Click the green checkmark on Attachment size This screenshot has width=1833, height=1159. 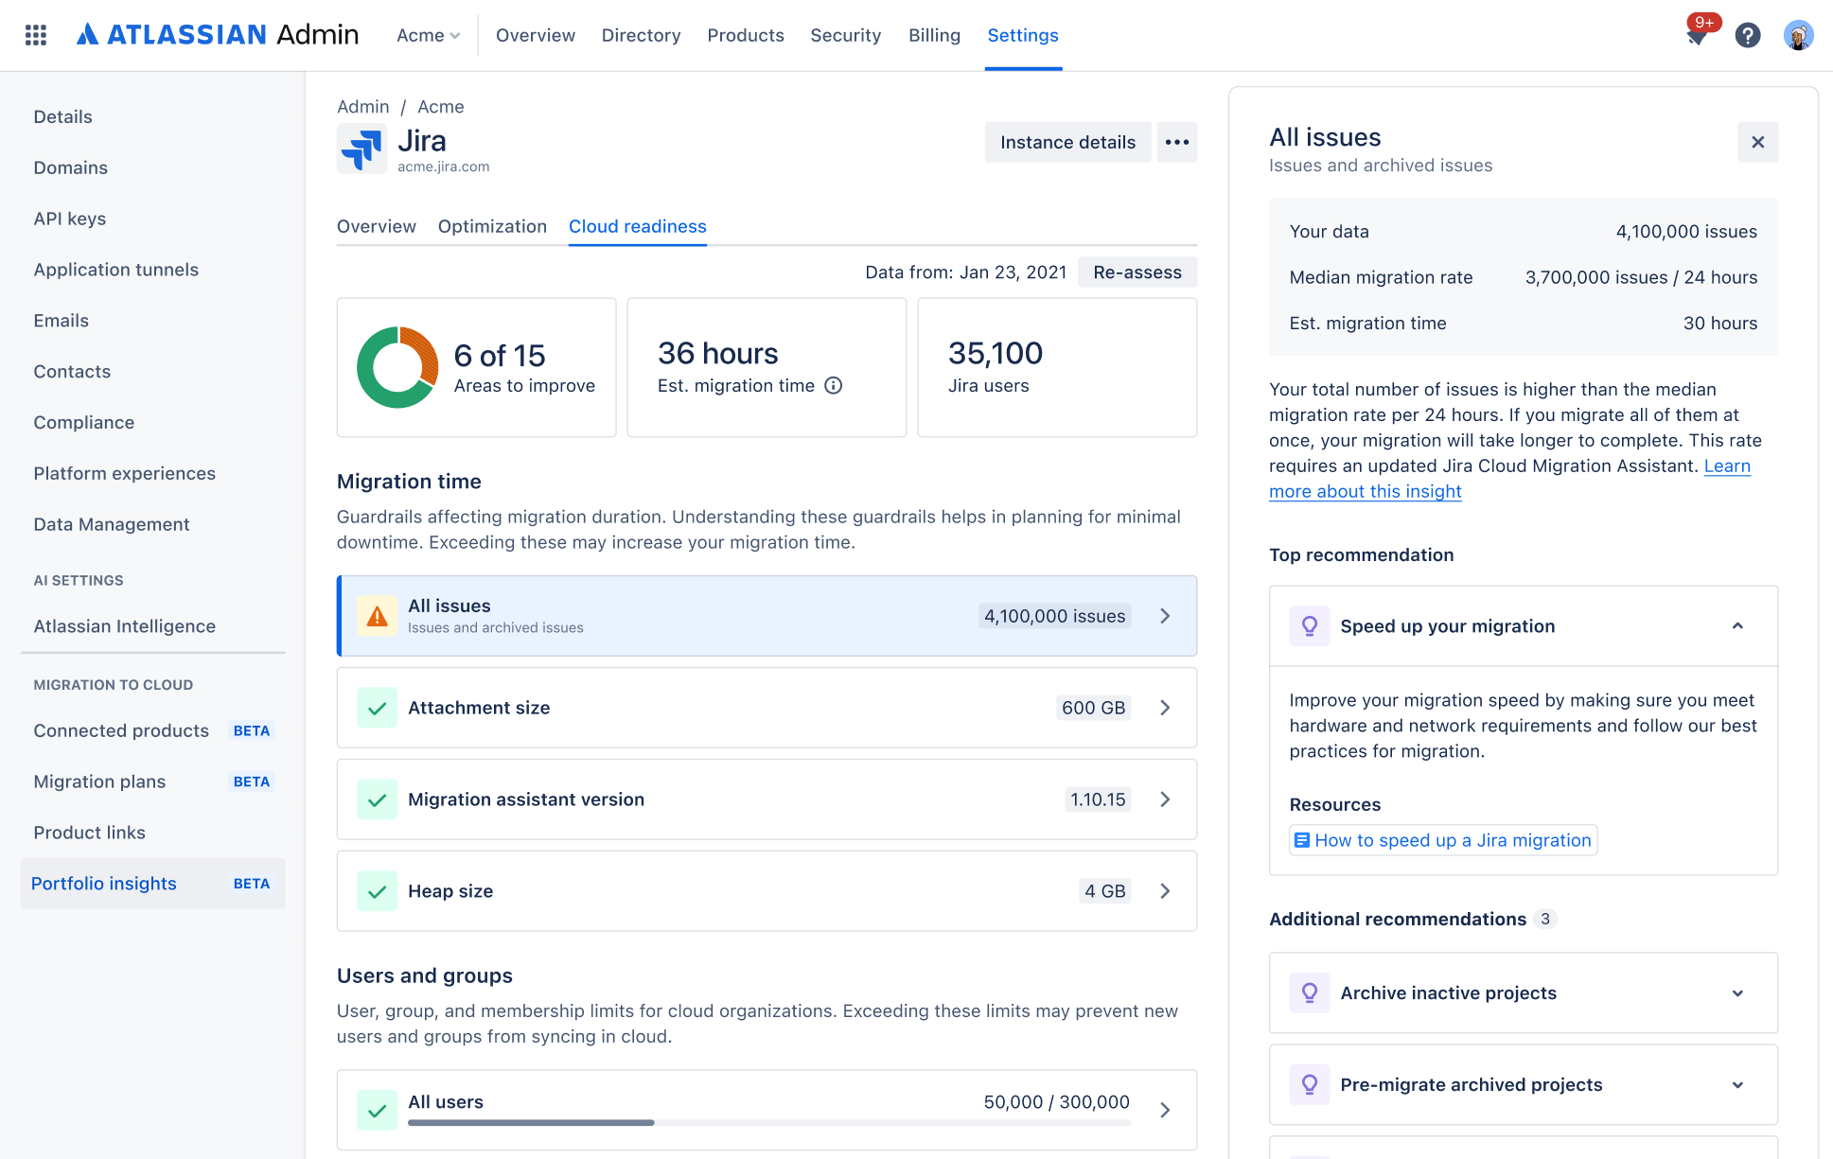click(x=377, y=708)
